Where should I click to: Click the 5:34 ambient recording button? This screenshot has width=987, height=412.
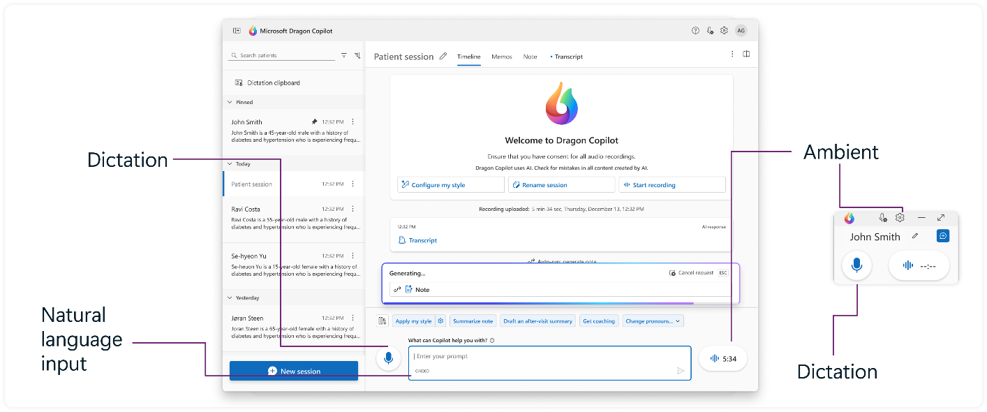tap(722, 359)
